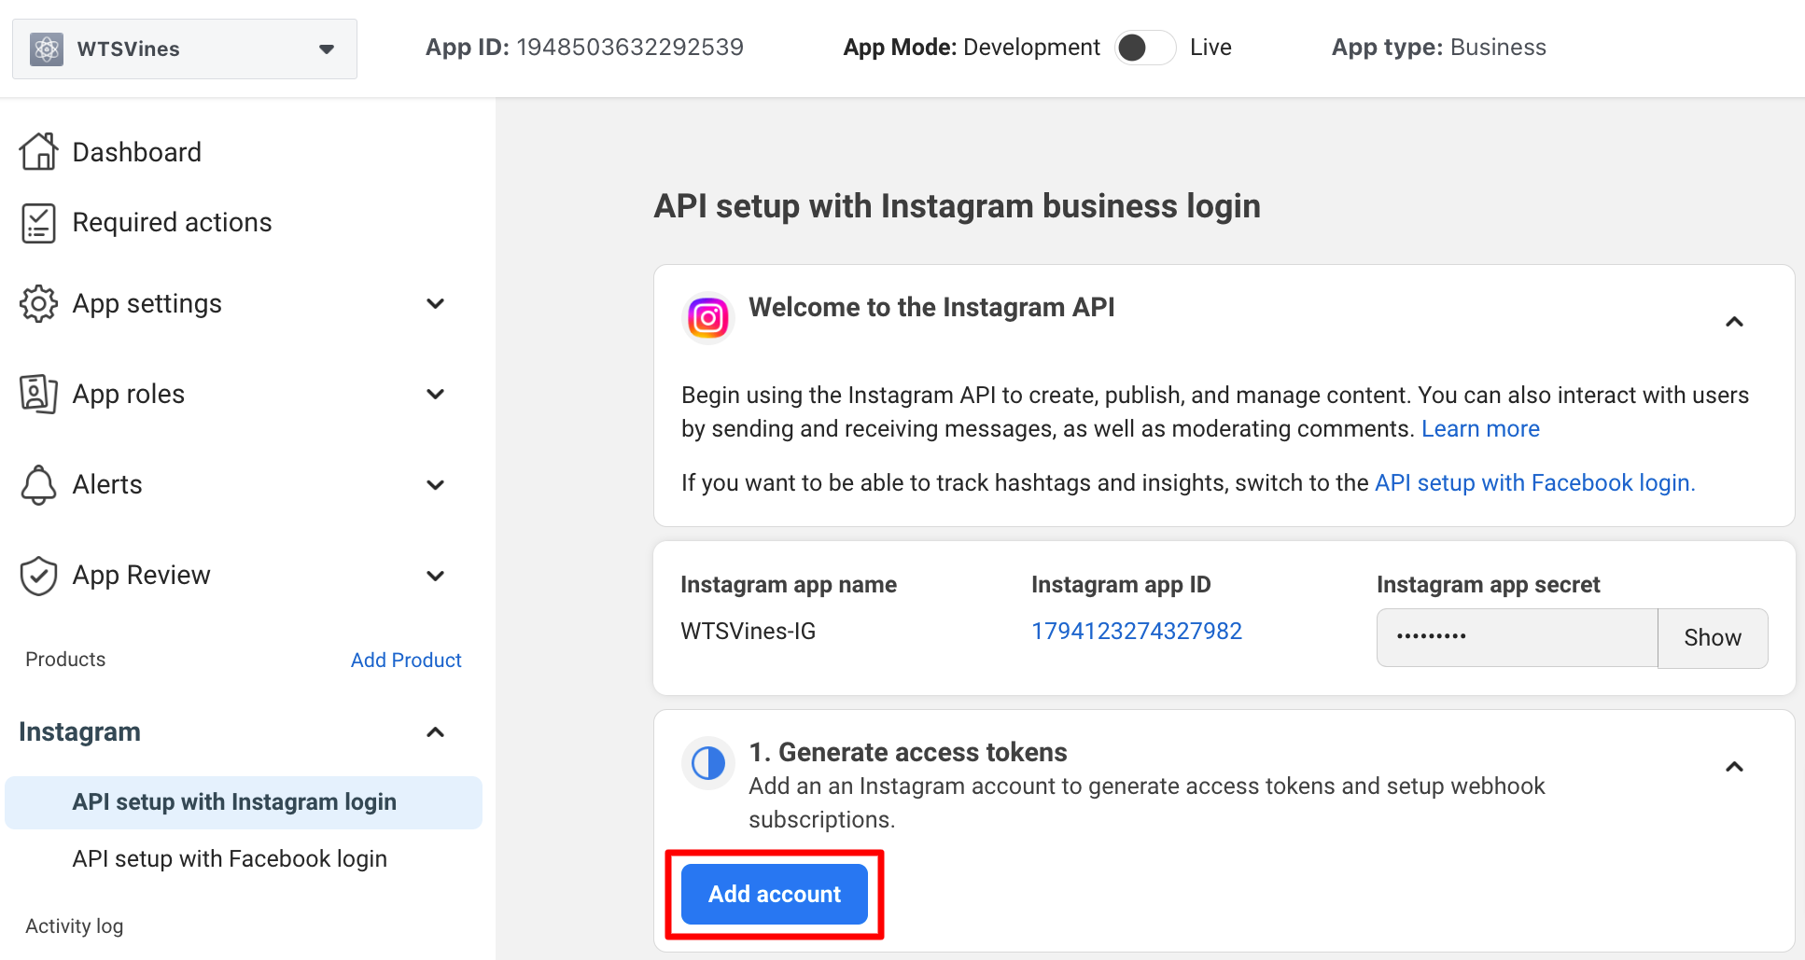The width and height of the screenshot is (1805, 960).
Task: Click the App Mode: Development label
Action: pyautogui.click(x=972, y=48)
